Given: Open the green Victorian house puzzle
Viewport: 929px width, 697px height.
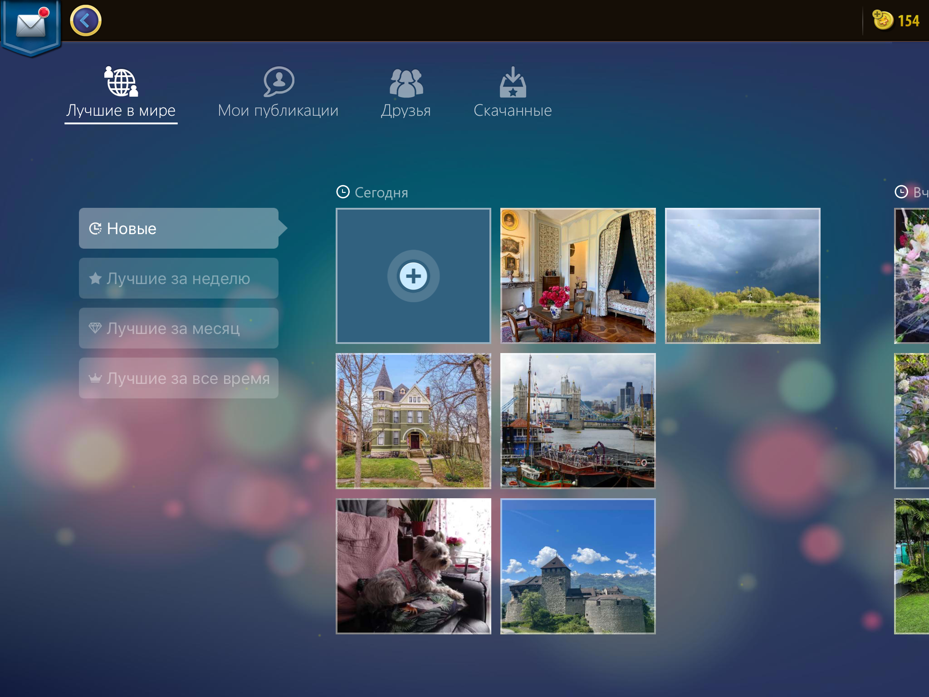Looking at the screenshot, I should pos(413,421).
